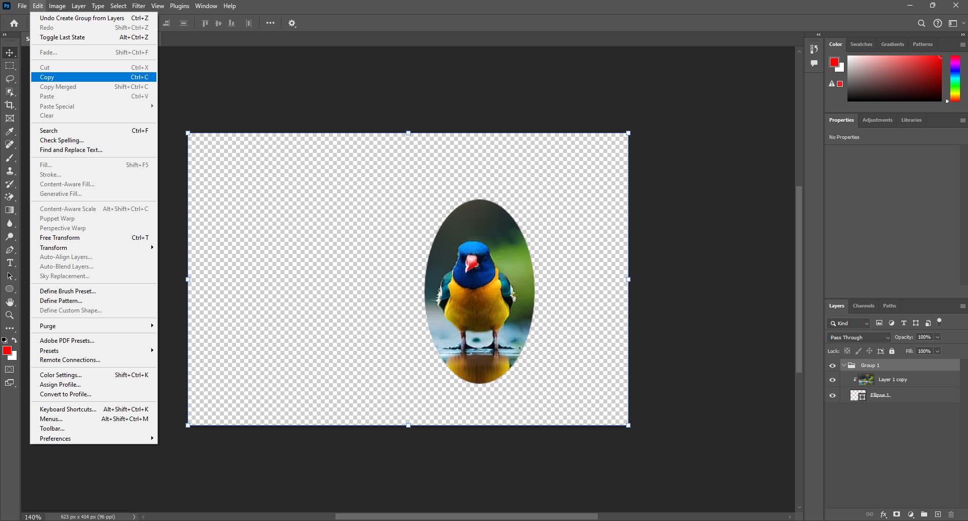Select the Eyedropper tool
Viewport: 968px width, 521px height.
[10, 131]
